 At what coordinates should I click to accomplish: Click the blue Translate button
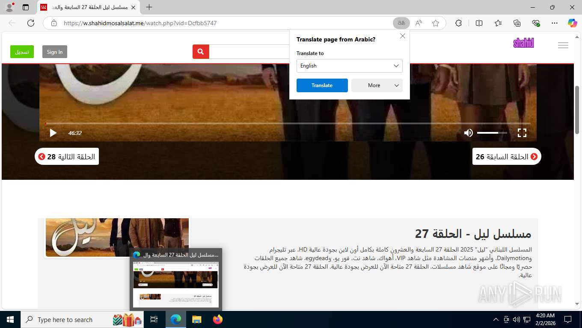[322, 85]
